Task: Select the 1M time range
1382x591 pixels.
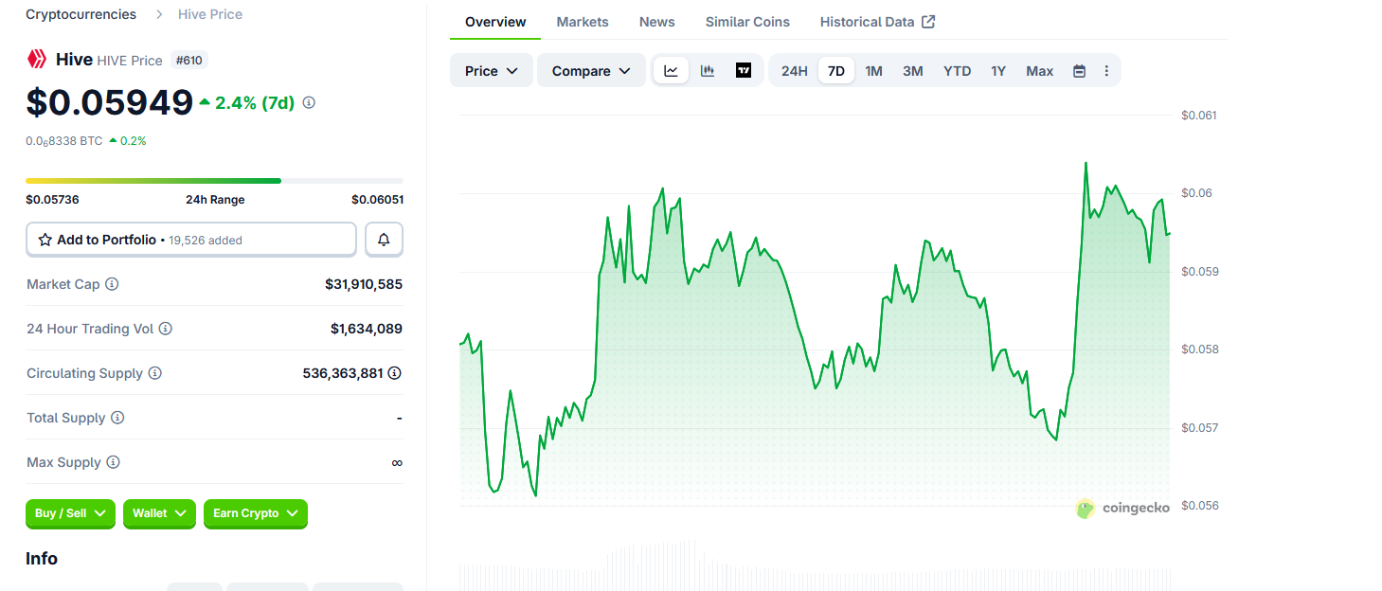Action: point(873,71)
